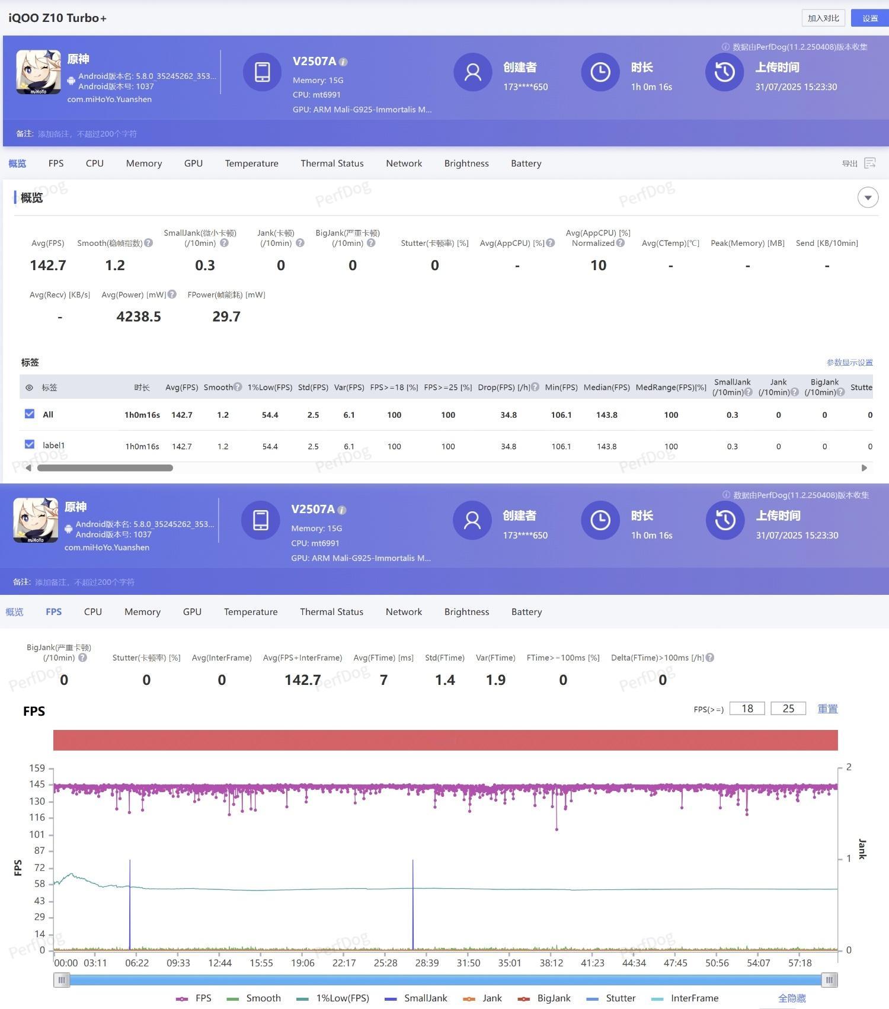Click the horizontal table scrollbar thumb
The height and width of the screenshot is (1009, 889).
(105, 467)
